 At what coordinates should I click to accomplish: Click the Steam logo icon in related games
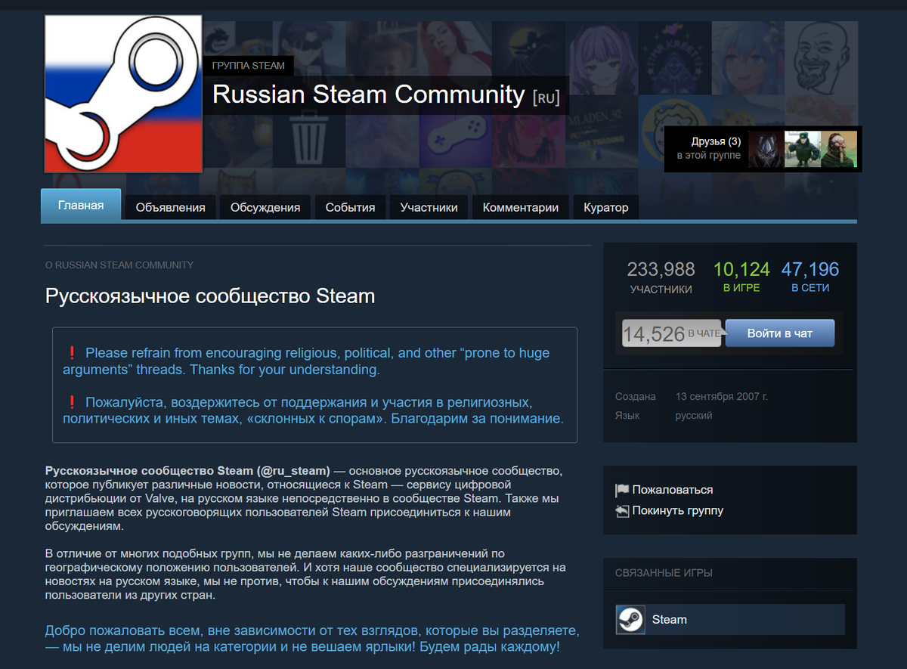point(630,619)
